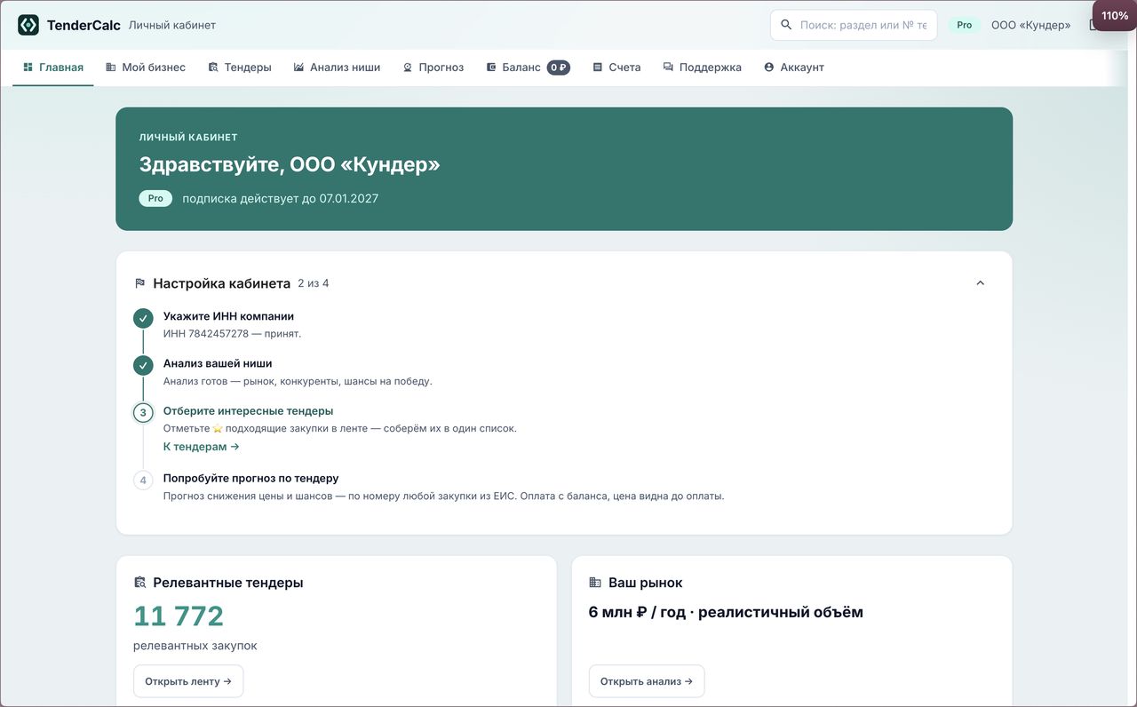Viewport: 1137px width, 707px height.
Task: Click the Ваш рынок building icon
Action: coord(595,583)
